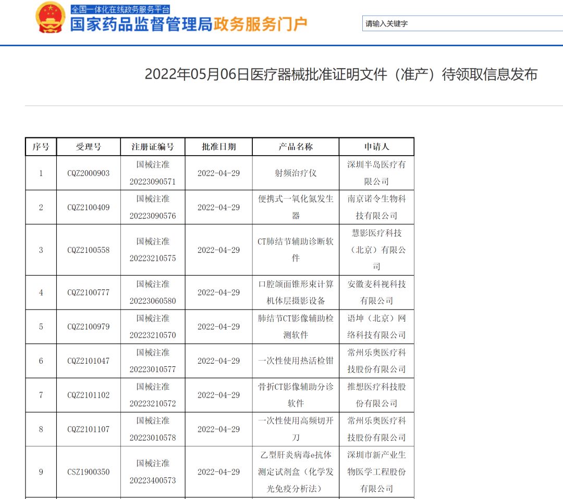Click the page heading about 2022年05月06日医疗器械批准证明文件
The width and height of the screenshot is (563, 499).
click(341, 74)
